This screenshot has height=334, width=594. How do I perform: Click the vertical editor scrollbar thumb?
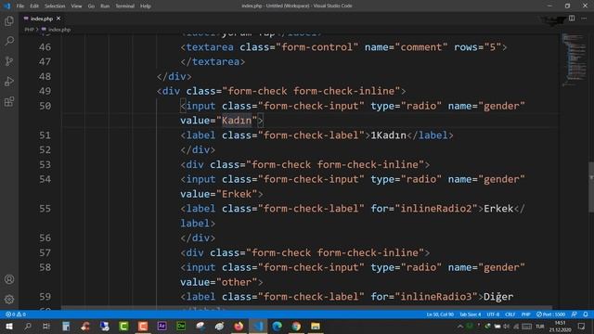point(591,187)
